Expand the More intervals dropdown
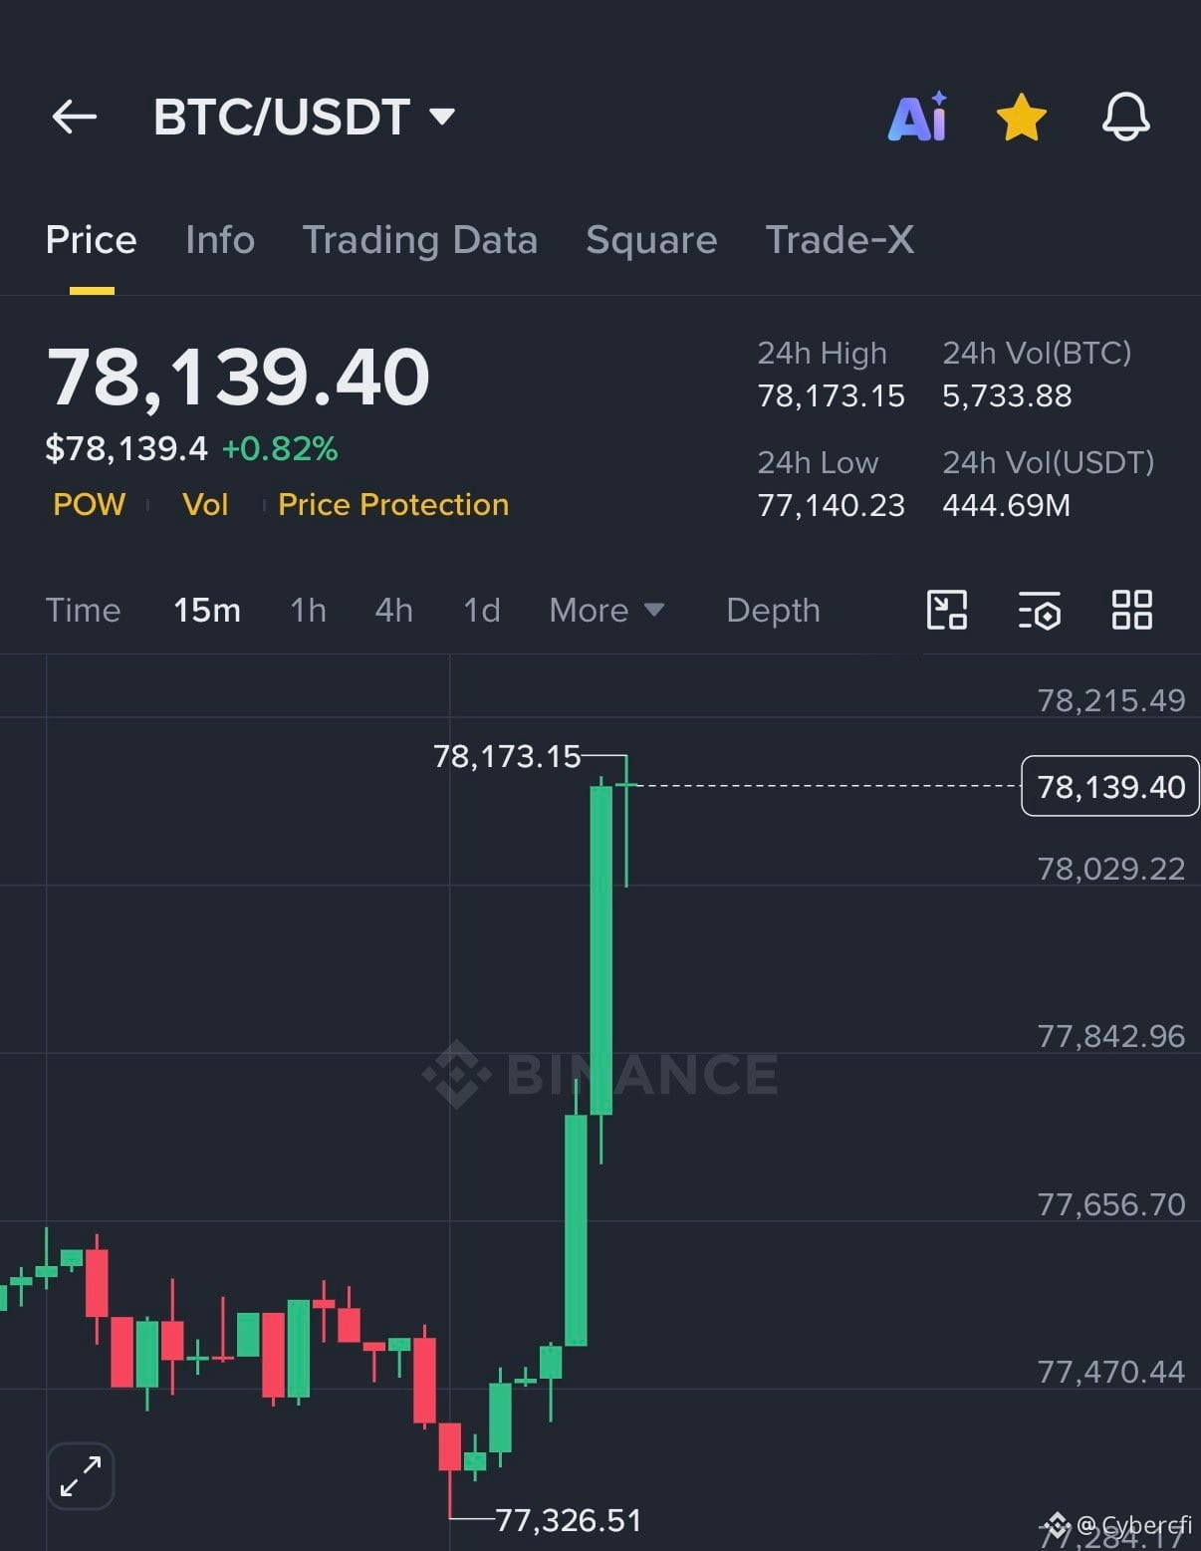This screenshot has width=1201, height=1551. coord(606,610)
